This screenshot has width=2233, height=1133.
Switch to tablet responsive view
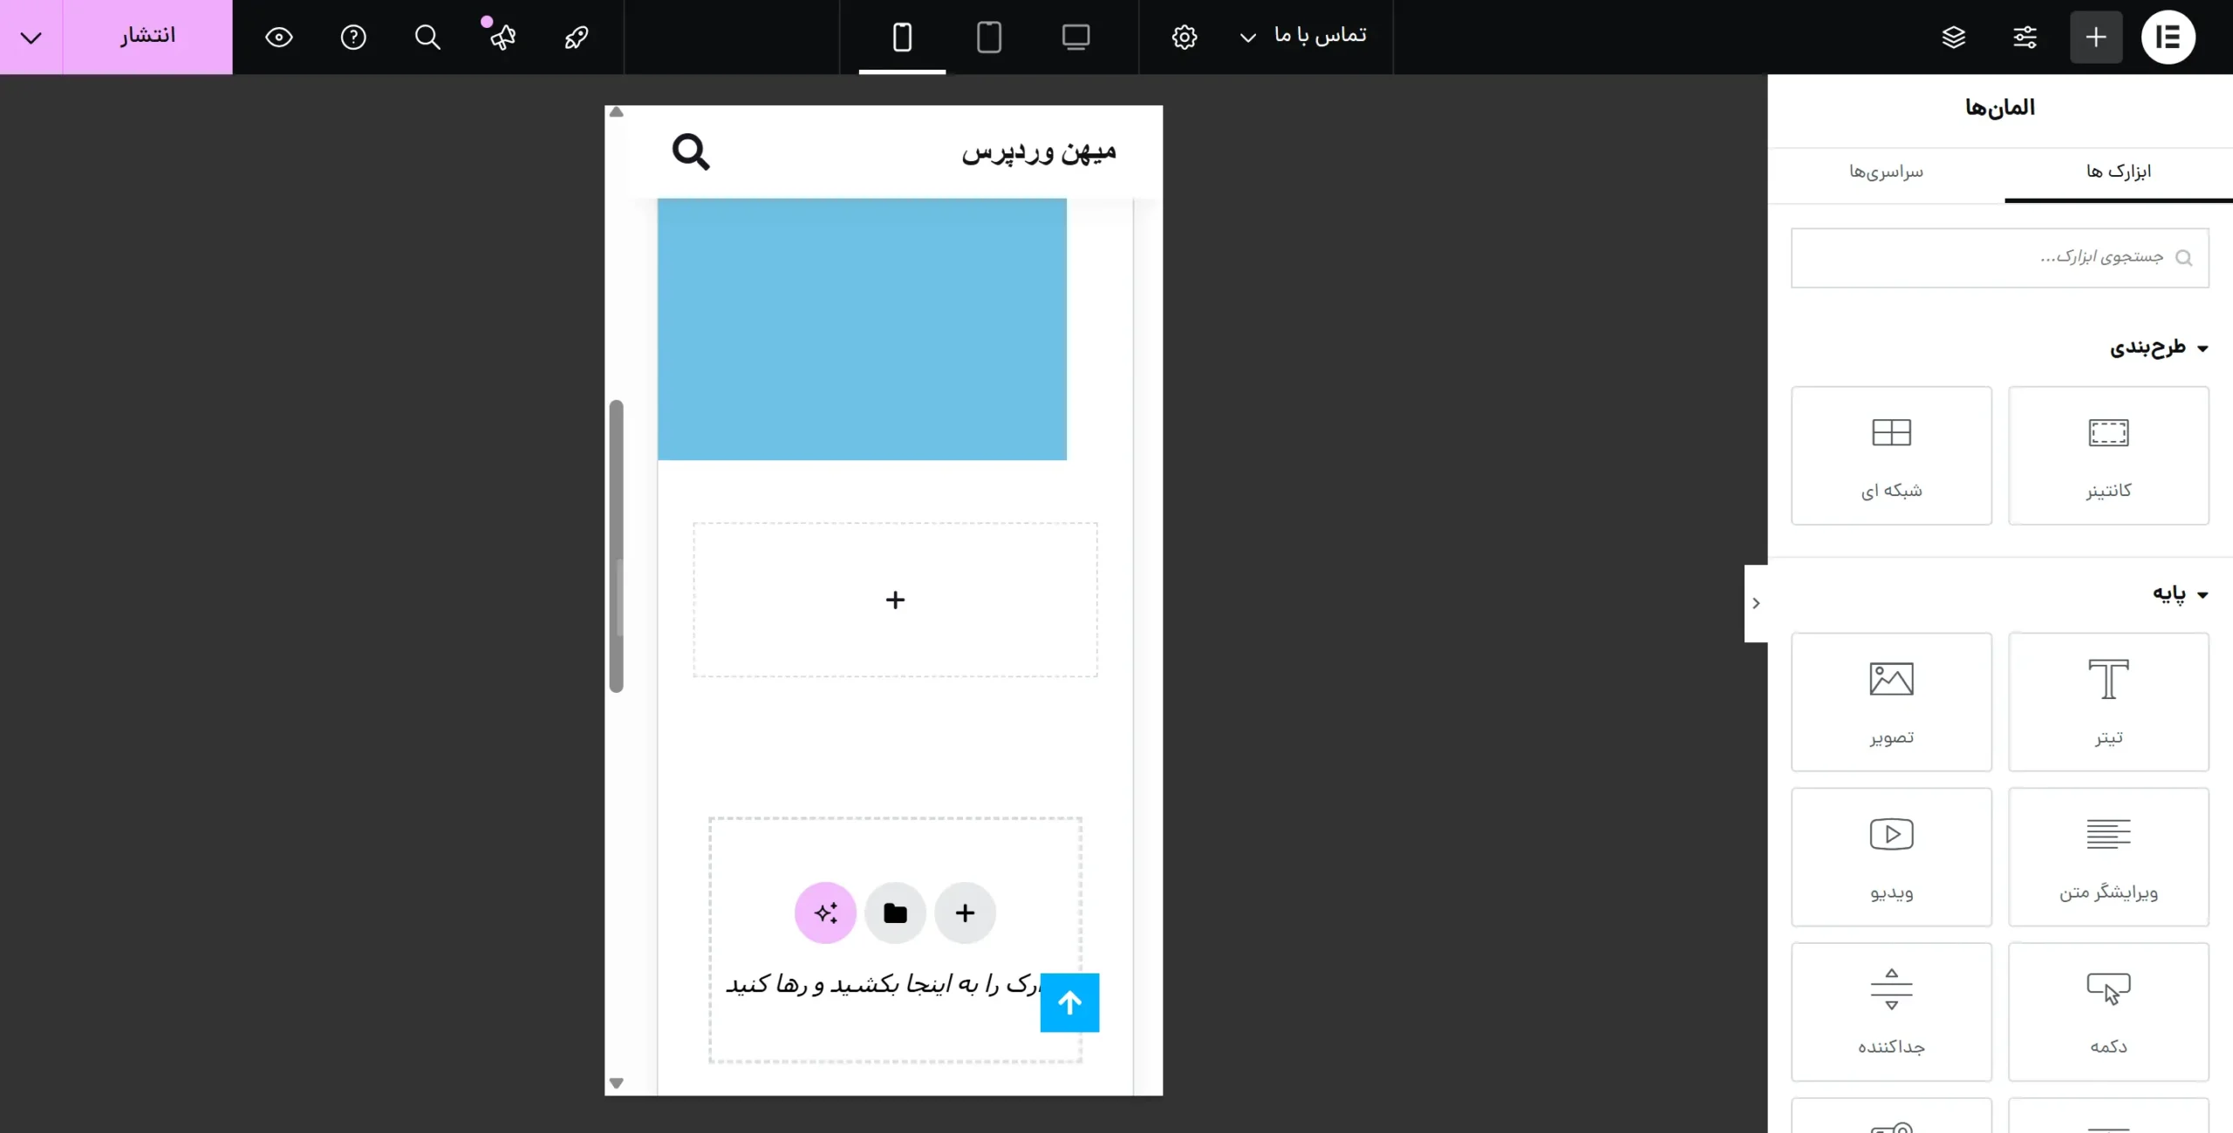pos(988,37)
